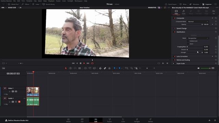Mute Audio 1 track red M button
This screenshot has height=123, width=219.
pos(19,102)
